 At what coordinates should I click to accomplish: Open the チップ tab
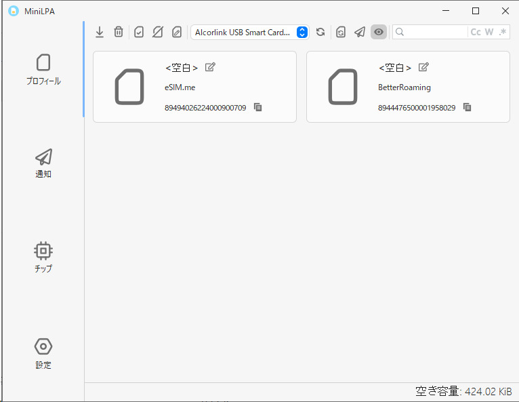click(43, 257)
